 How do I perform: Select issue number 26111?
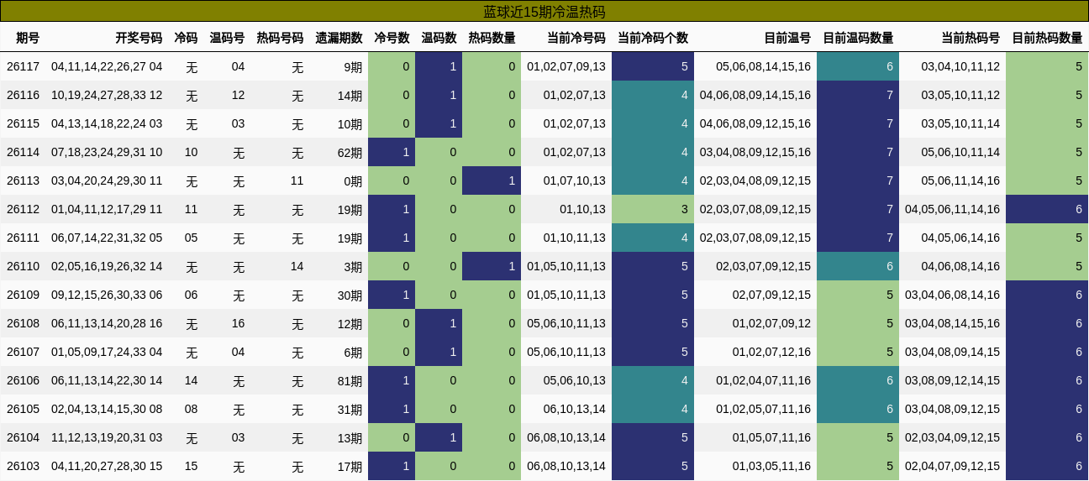pos(23,238)
